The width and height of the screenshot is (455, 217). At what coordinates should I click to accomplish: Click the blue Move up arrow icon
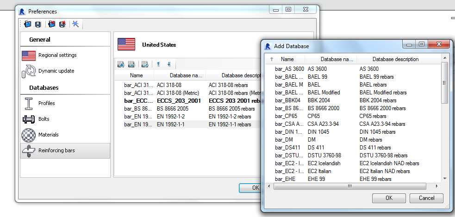[158, 64]
